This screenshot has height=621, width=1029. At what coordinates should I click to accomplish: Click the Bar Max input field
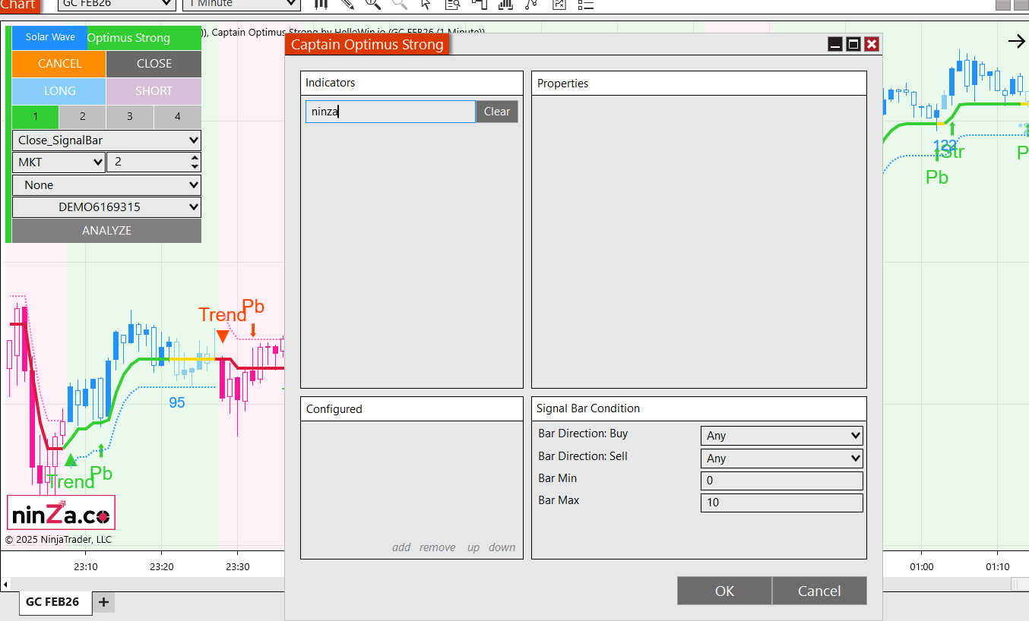781,503
